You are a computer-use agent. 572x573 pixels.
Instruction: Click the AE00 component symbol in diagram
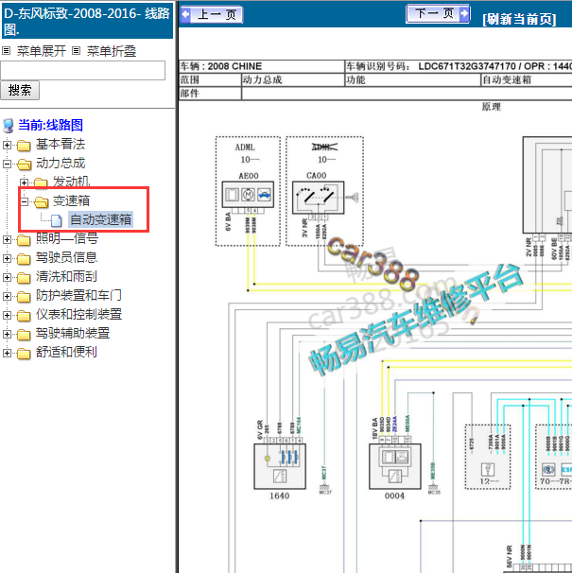(248, 195)
